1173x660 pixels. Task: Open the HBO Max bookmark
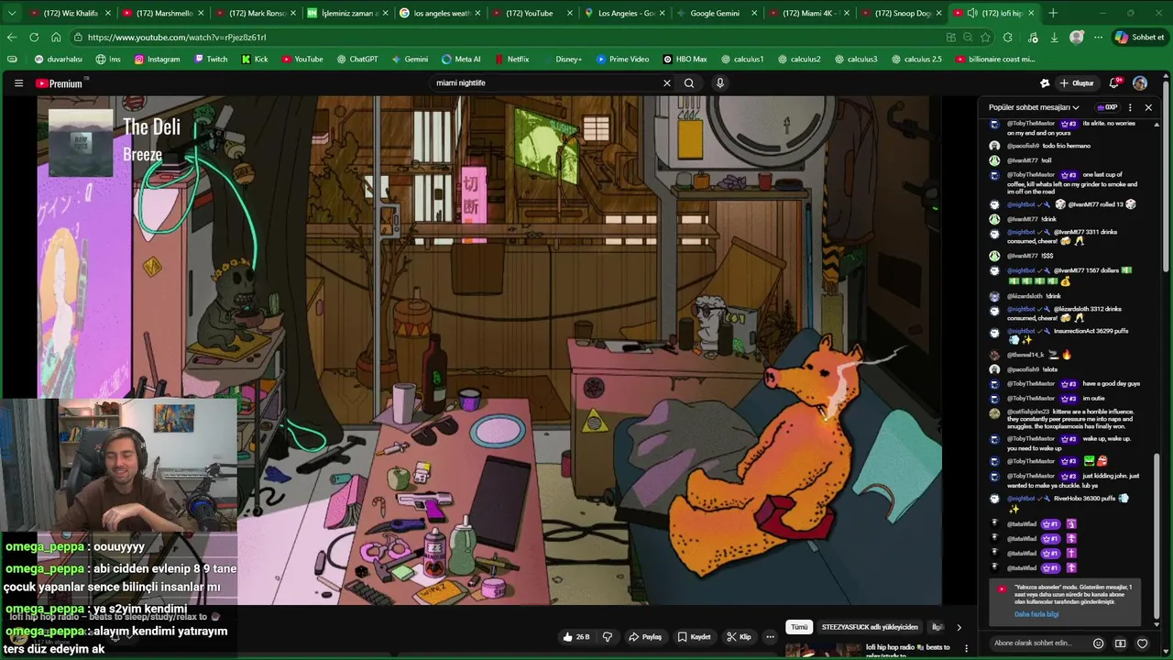[685, 59]
